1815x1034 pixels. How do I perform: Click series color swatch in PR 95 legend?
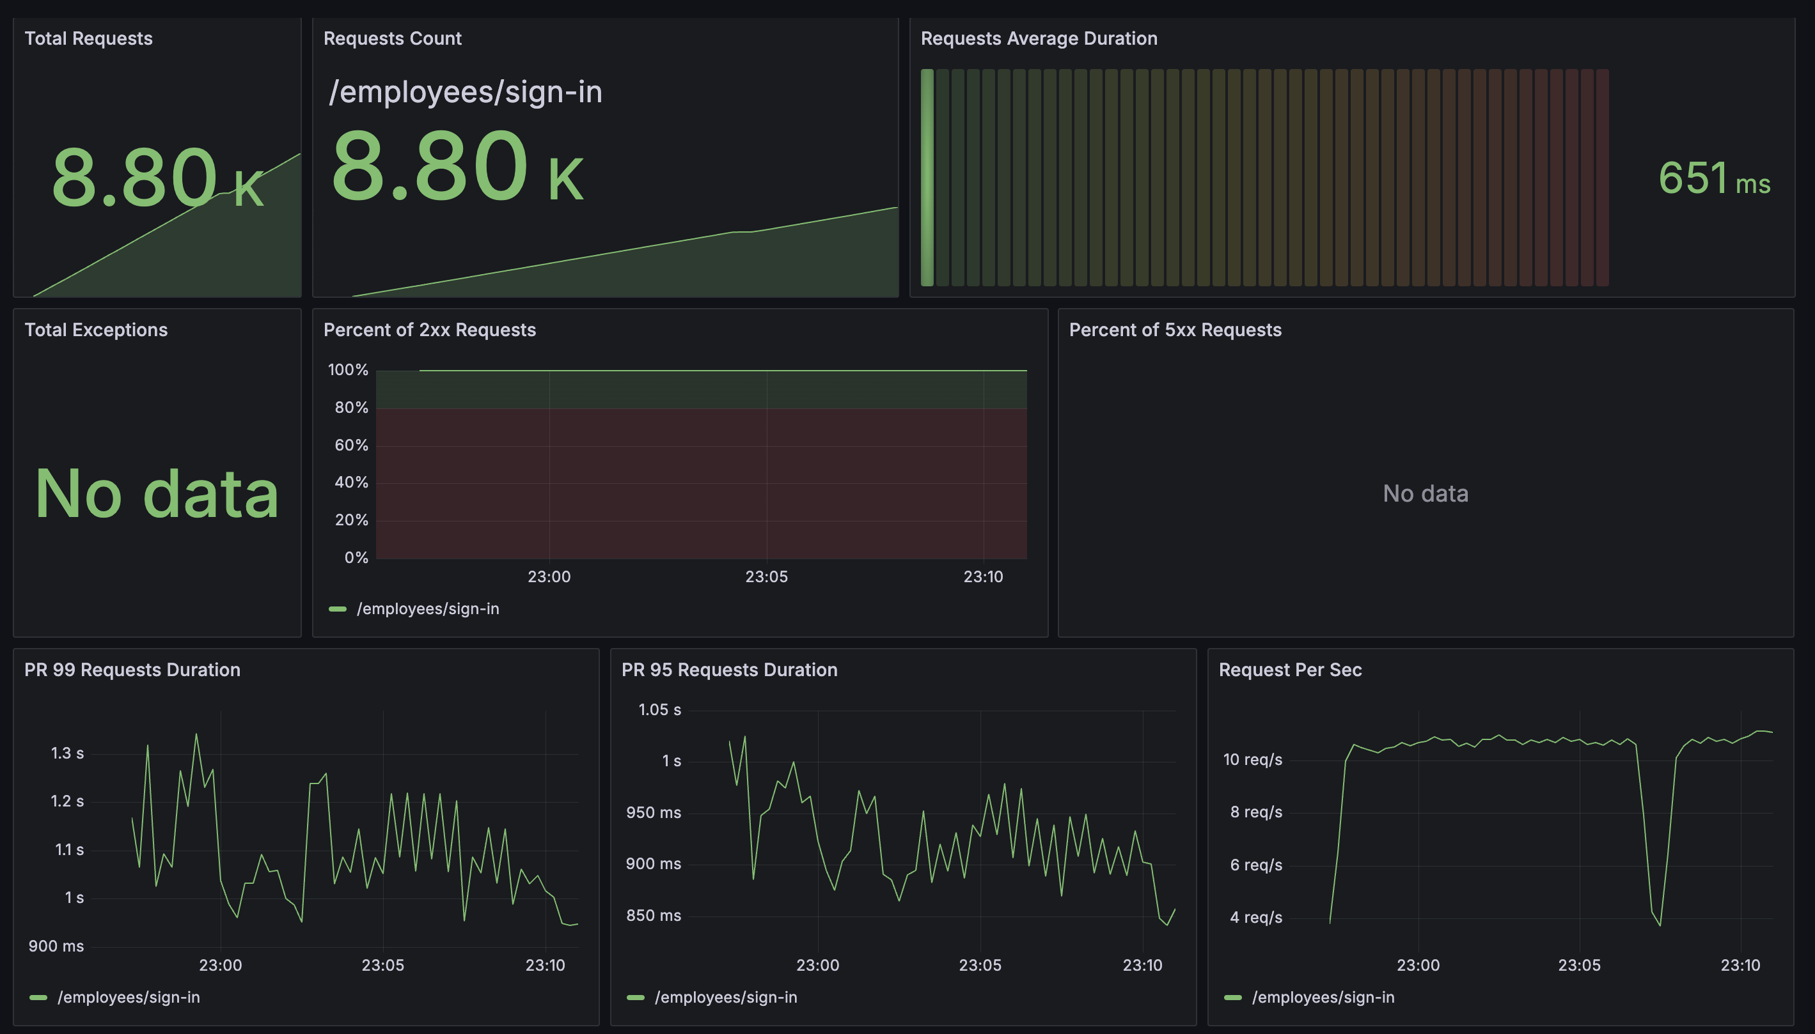tap(635, 997)
